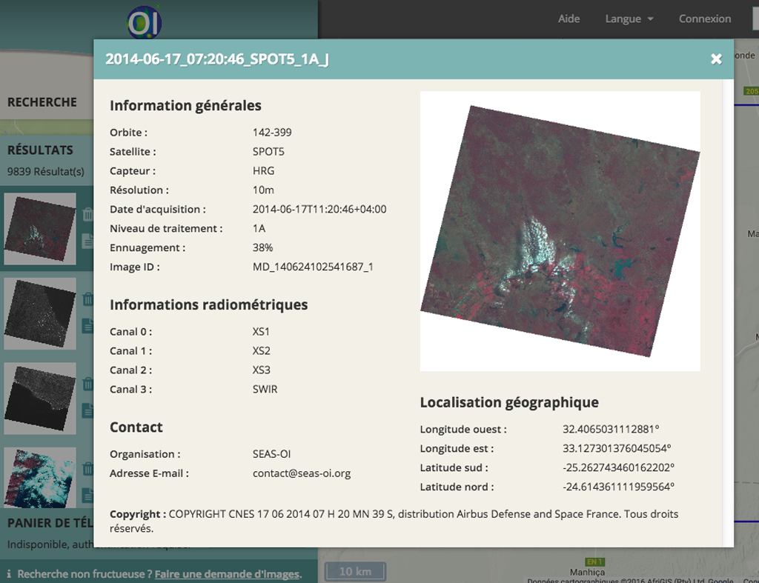Expand the Langue dropdown menu
This screenshot has height=583, width=759.
[x=629, y=19]
